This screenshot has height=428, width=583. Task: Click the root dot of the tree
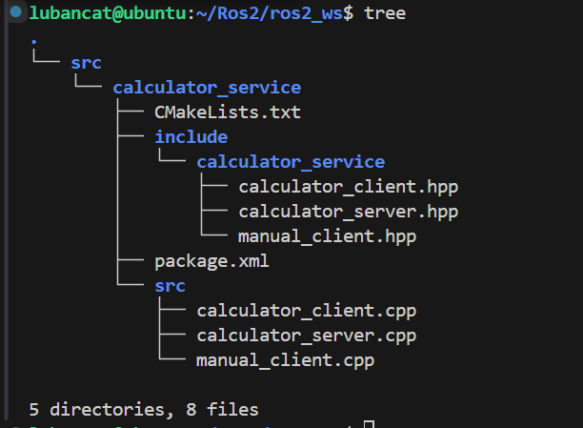(34, 42)
